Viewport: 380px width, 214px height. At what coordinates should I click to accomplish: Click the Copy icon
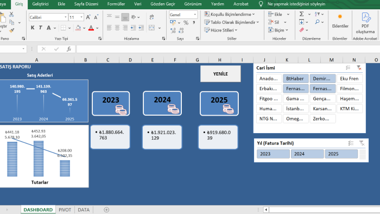pos(11,22)
